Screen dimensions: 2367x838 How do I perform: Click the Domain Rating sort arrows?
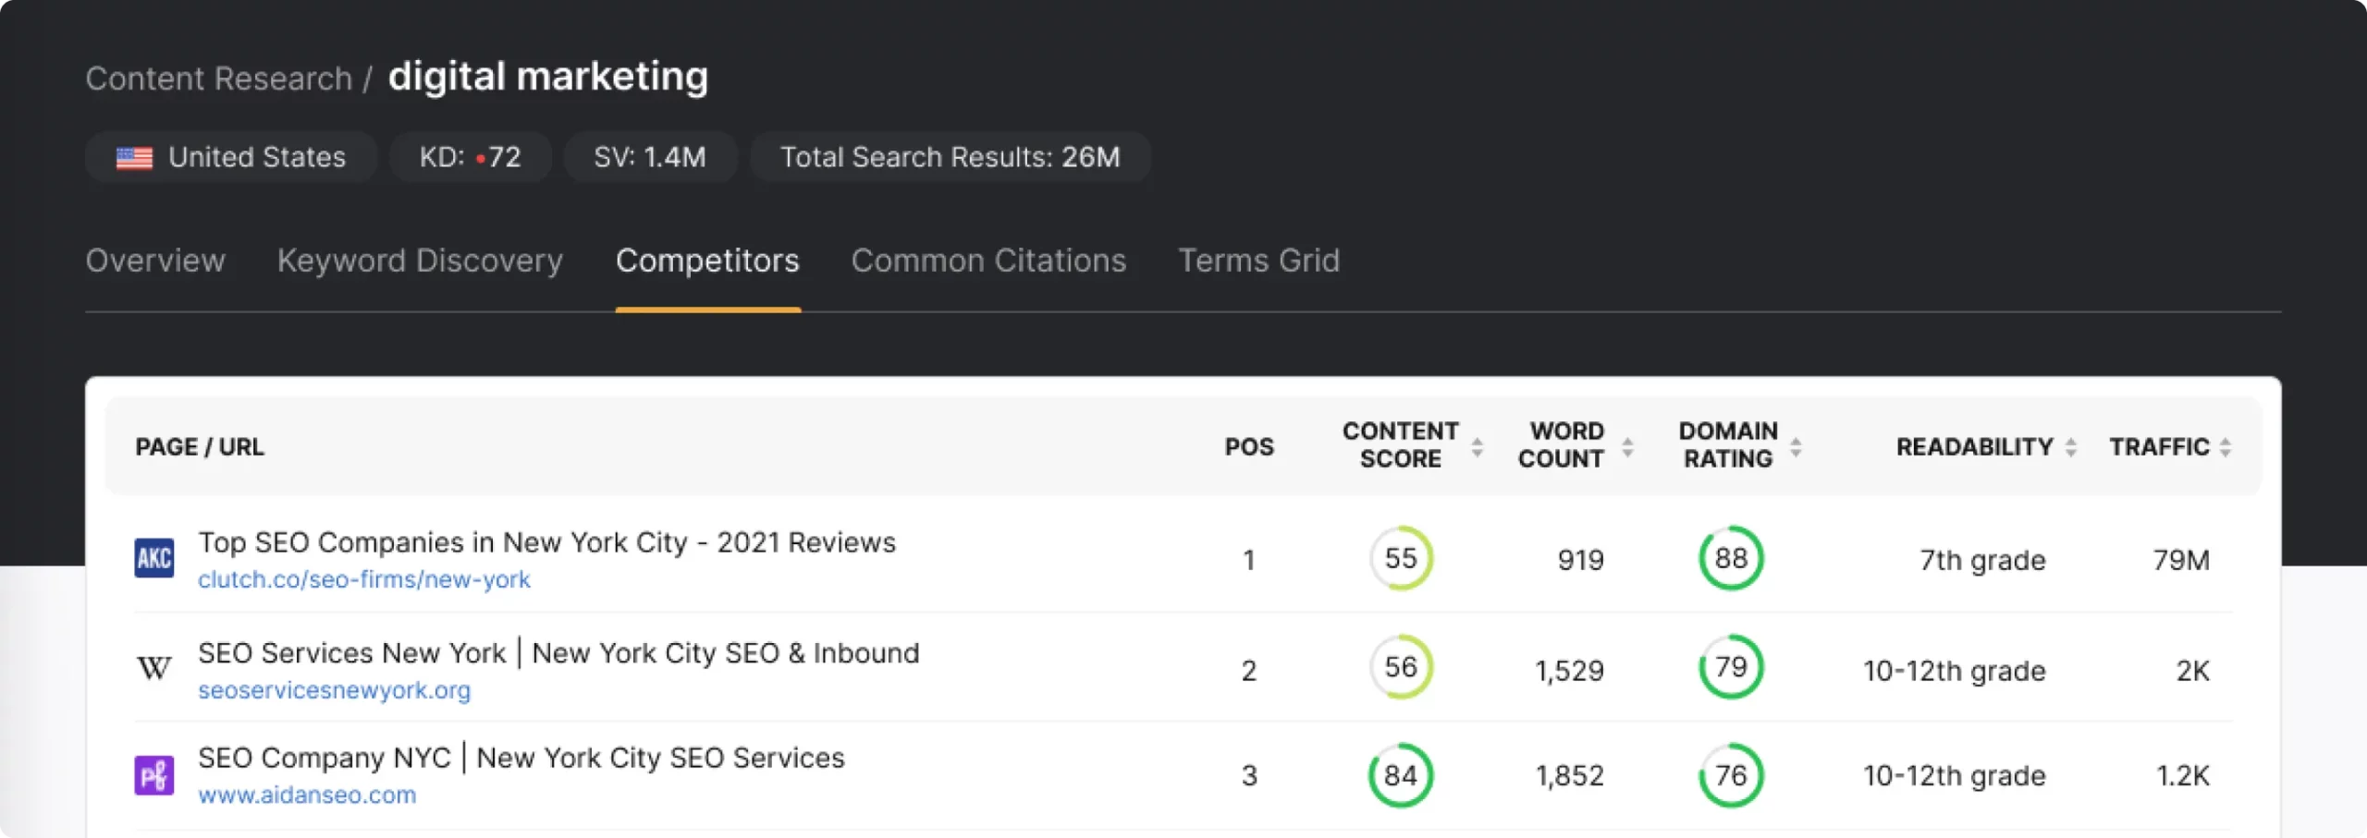tap(1796, 446)
